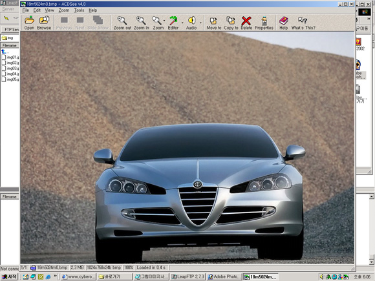Open Internet Explorer quick launch icon
Screen dimensions: 375x281
coord(48,276)
